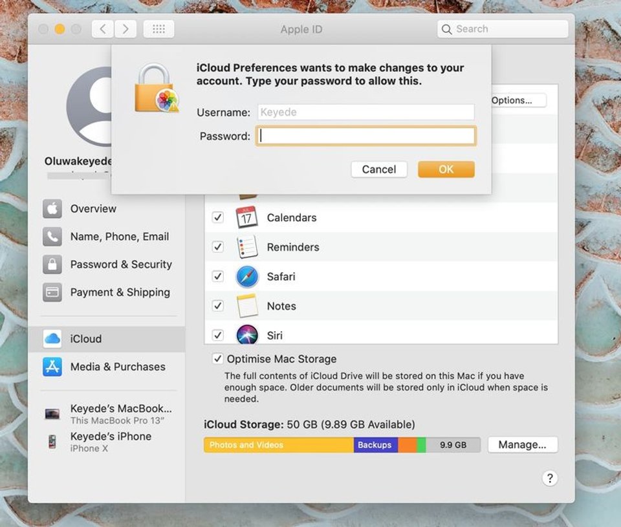The height and width of the screenshot is (527, 621).
Task: Click the App Store icon for Media & Purchases
Action: point(52,367)
